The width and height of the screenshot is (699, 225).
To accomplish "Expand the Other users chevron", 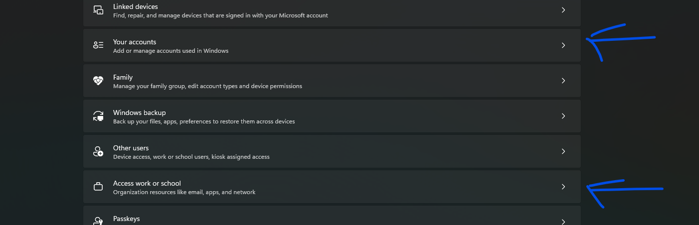I will tap(563, 151).
